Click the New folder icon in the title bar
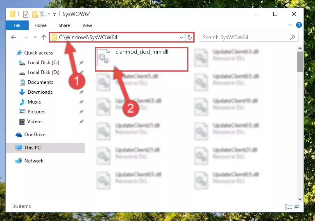 [x=35, y=14]
